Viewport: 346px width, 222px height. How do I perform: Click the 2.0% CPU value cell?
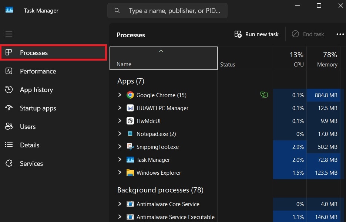pos(290,160)
